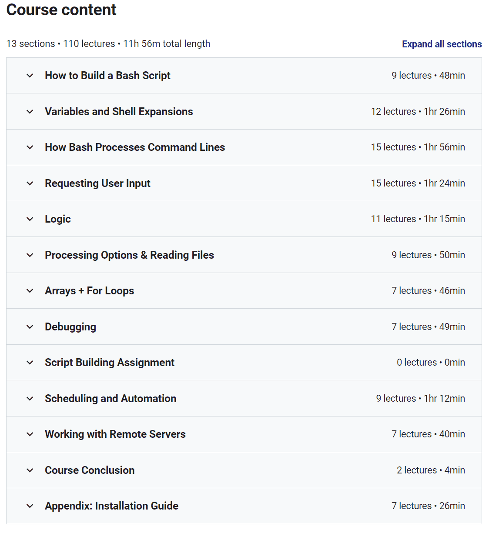Image resolution: width=489 pixels, height=533 pixels.
Task: Open the Course Conclusion chevron arrow
Action: pyautogui.click(x=30, y=470)
